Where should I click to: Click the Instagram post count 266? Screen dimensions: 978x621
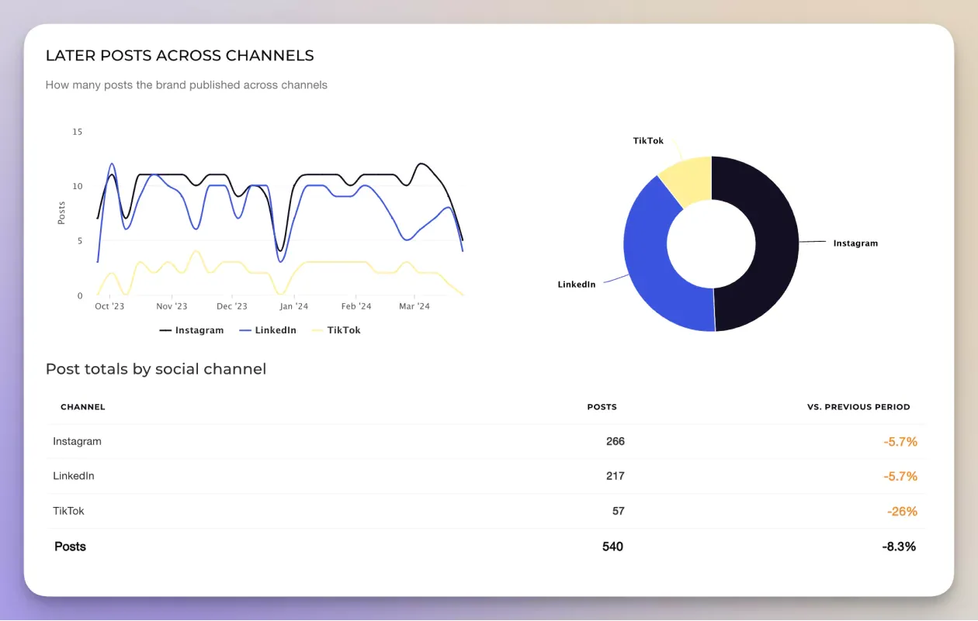(x=616, y=442)
